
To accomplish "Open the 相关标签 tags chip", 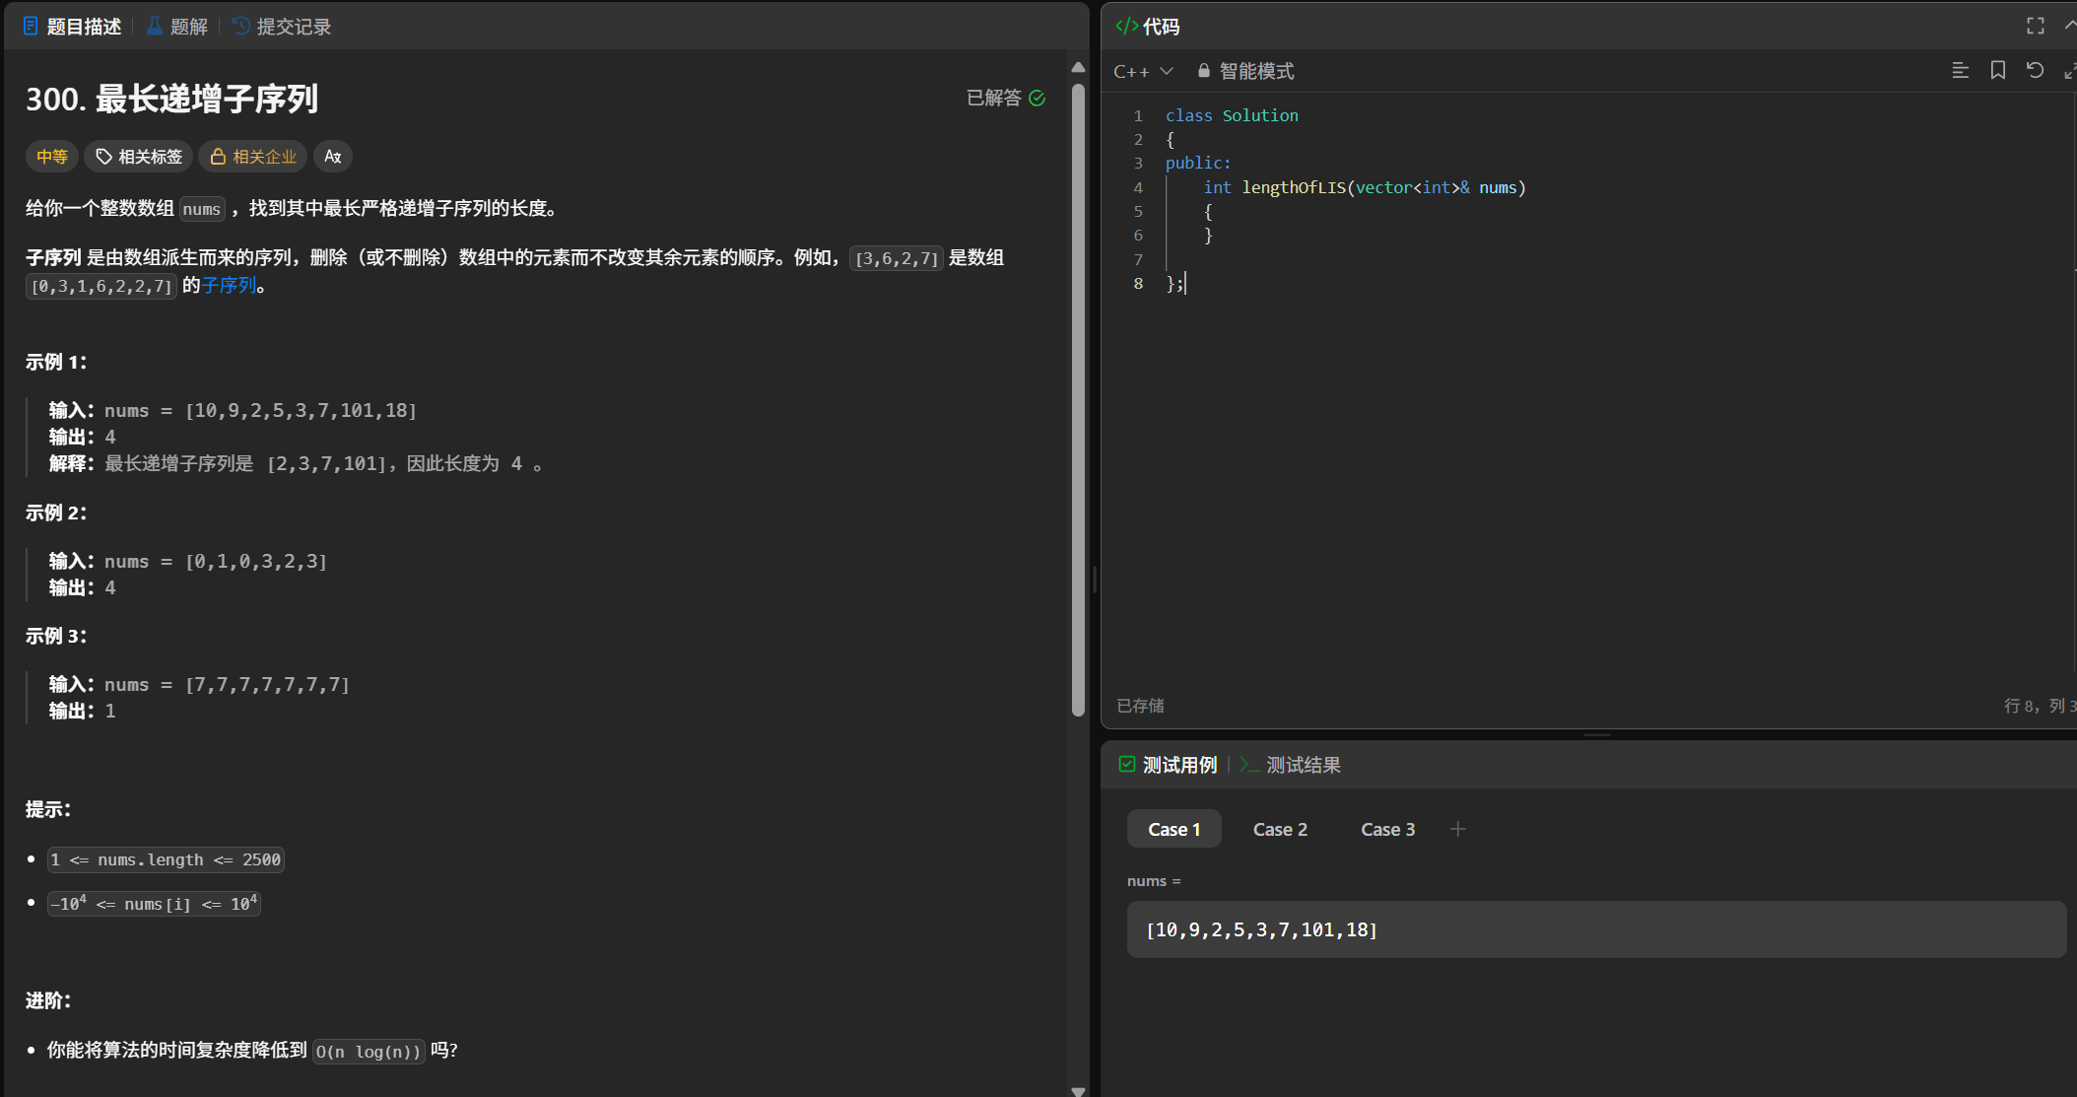I will [139, 157].
